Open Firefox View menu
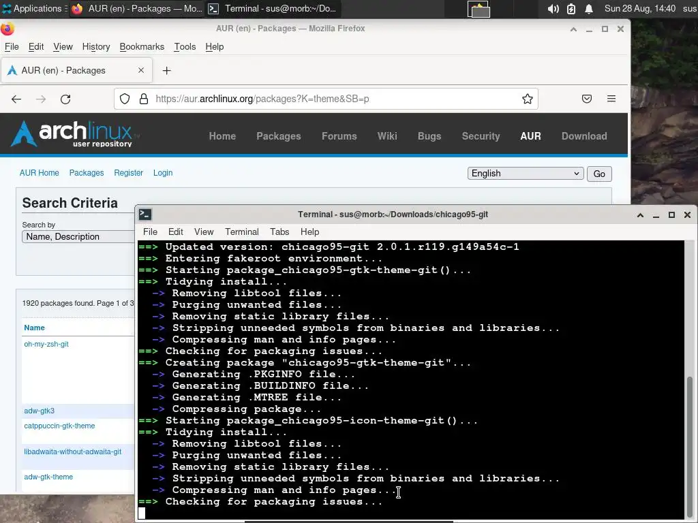This screenshot has height=523, width=698. click(x=63, y=47)
